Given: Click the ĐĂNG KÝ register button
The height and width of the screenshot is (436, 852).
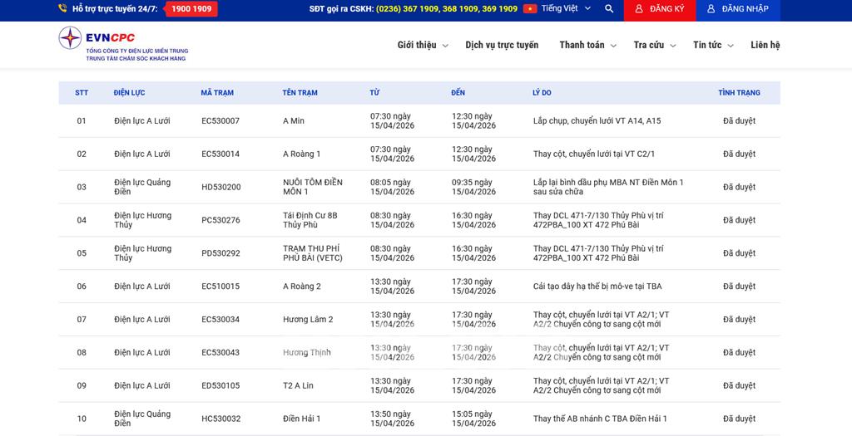Looking at the screenshot, I should point(660,9).
